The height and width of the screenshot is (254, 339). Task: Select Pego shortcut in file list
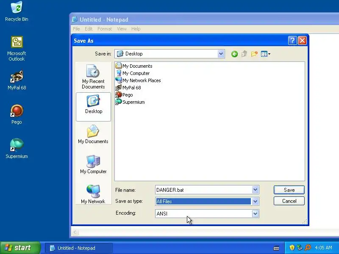(x=124, y=95)
